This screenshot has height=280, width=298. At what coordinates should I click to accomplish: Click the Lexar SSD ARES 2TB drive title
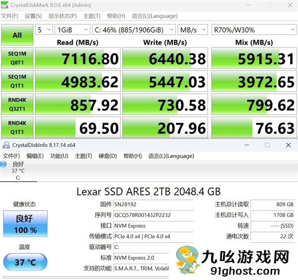(x=149, y=192)
